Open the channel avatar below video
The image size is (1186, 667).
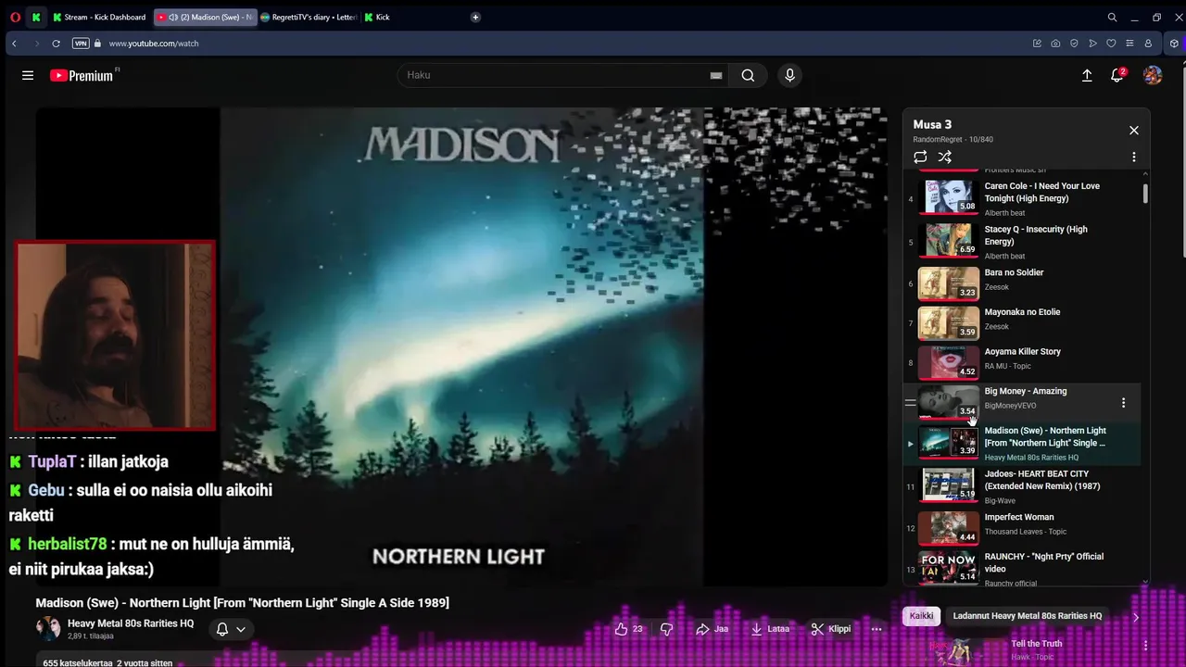(x=48, y=628)
